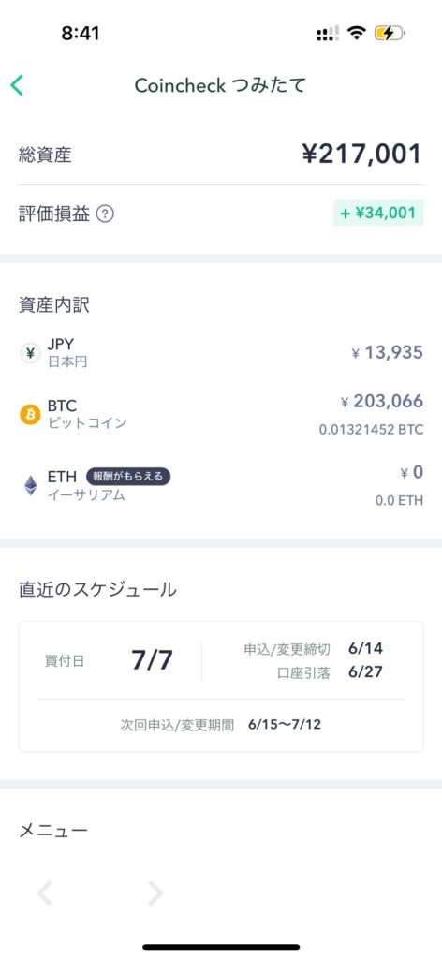Tap the Coincheck つみたて page title
Image resolution: width=442 pixels, height=959 pixels.
[220, 85]
